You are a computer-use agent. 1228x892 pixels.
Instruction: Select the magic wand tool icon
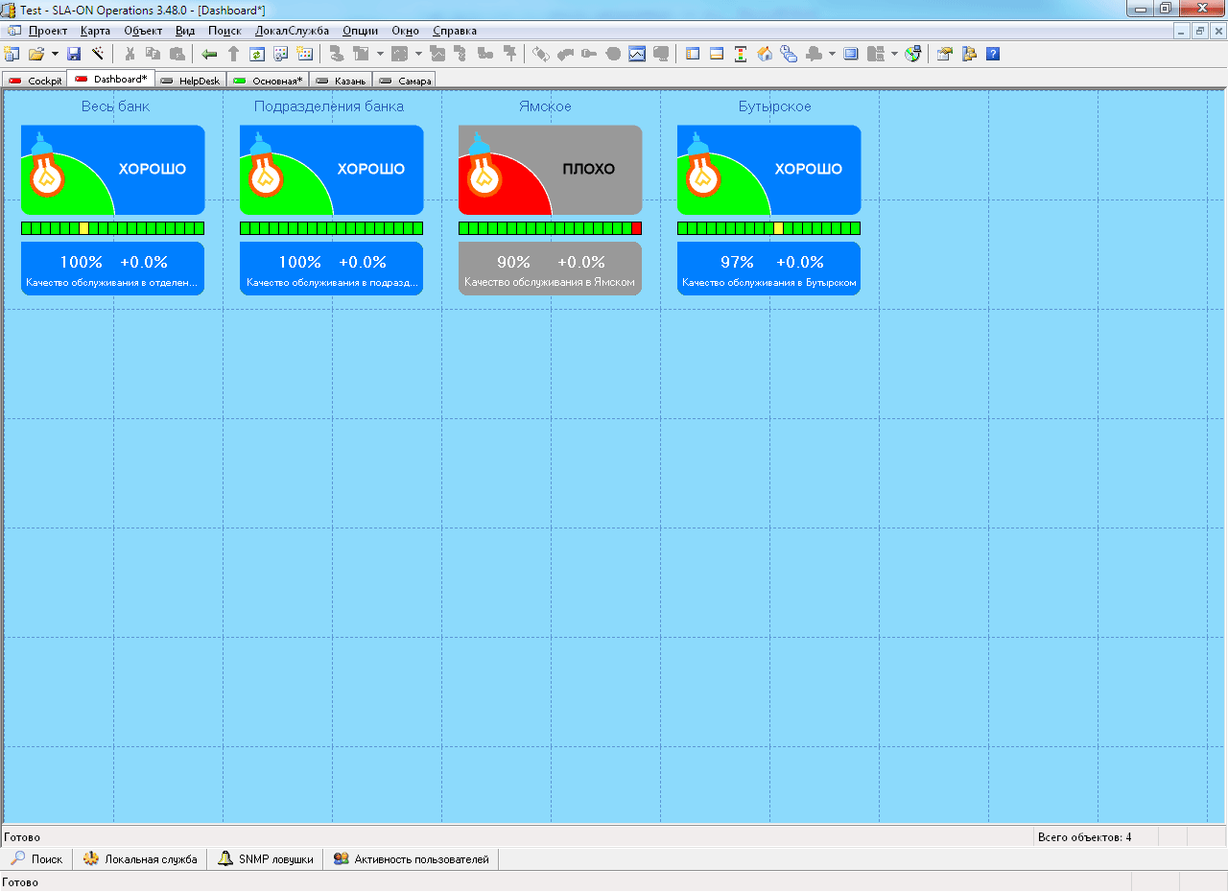click(97, 54)
